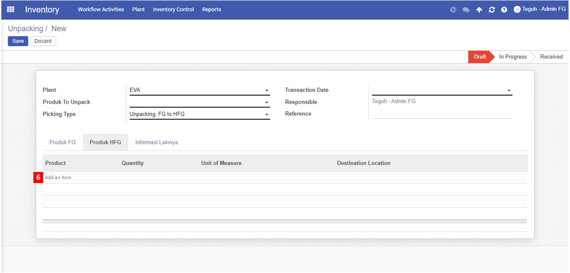The height and width of the screenshot is (273, 570).
Task: Click the Add an item link
Action: [58, 177]
